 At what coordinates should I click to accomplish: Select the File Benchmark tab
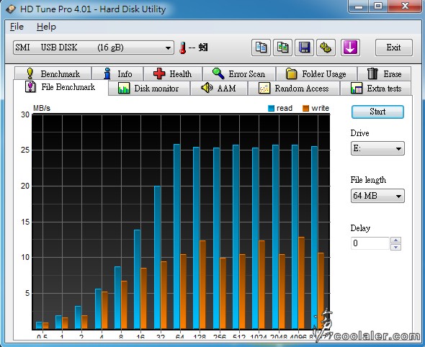[x=61, y=87]
